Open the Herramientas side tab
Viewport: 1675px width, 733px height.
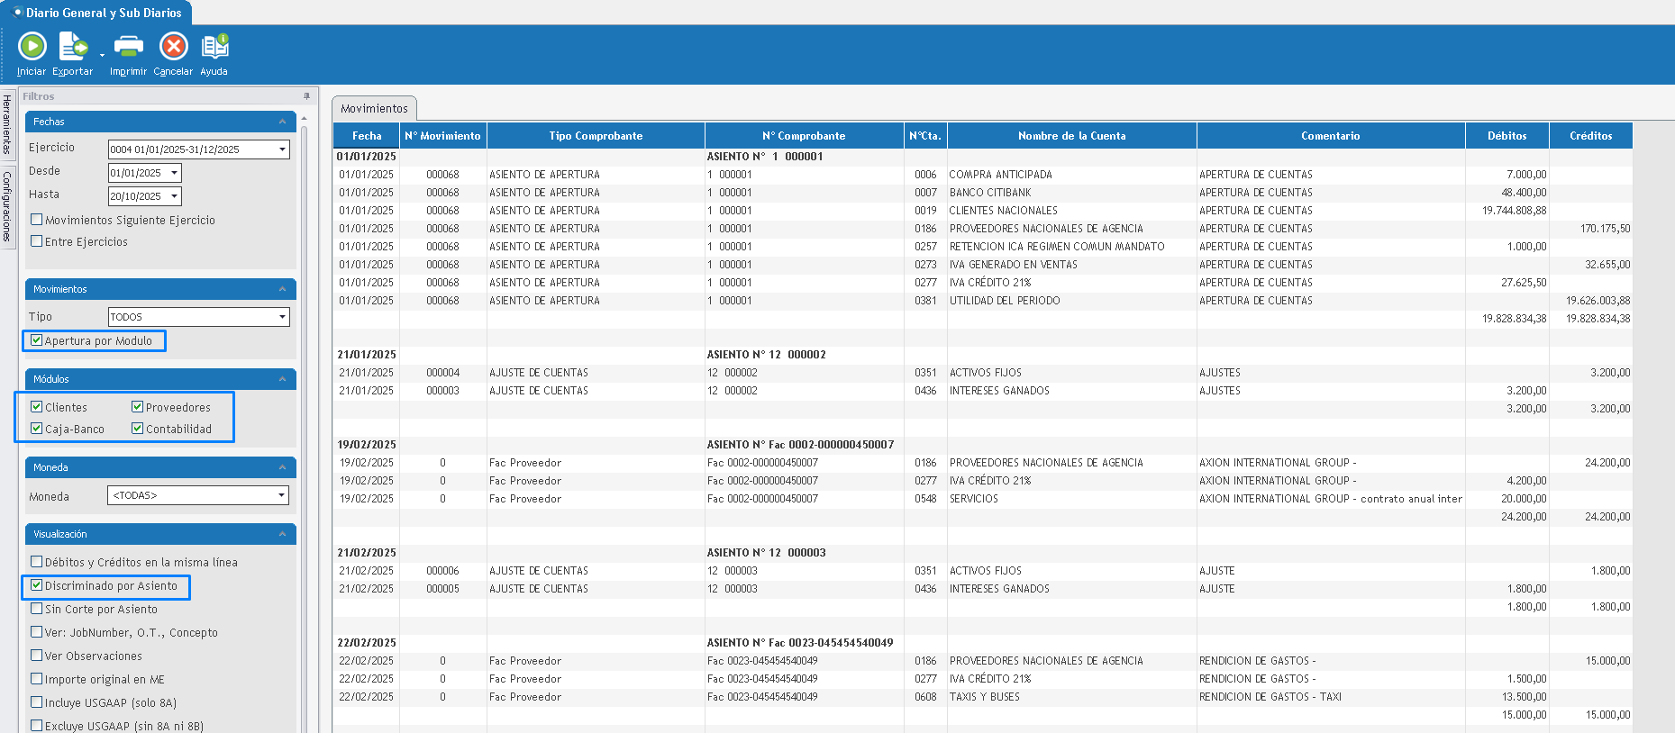tap(7, 124)
